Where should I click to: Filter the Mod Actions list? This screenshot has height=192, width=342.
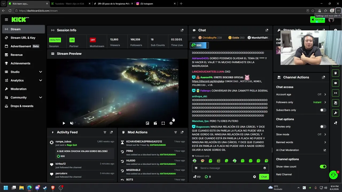point(176,132)
